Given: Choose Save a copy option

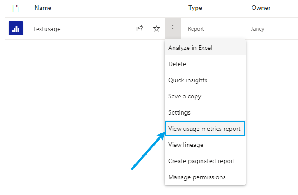Looking at the screenshot, I should click(205, 96).
